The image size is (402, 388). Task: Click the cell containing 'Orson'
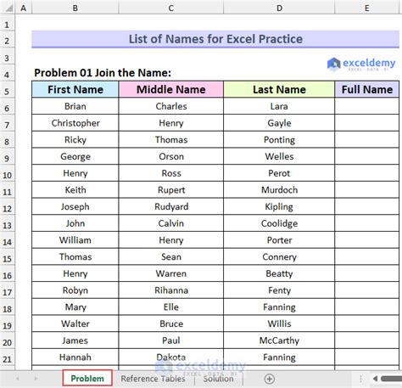tap(171, 156)
